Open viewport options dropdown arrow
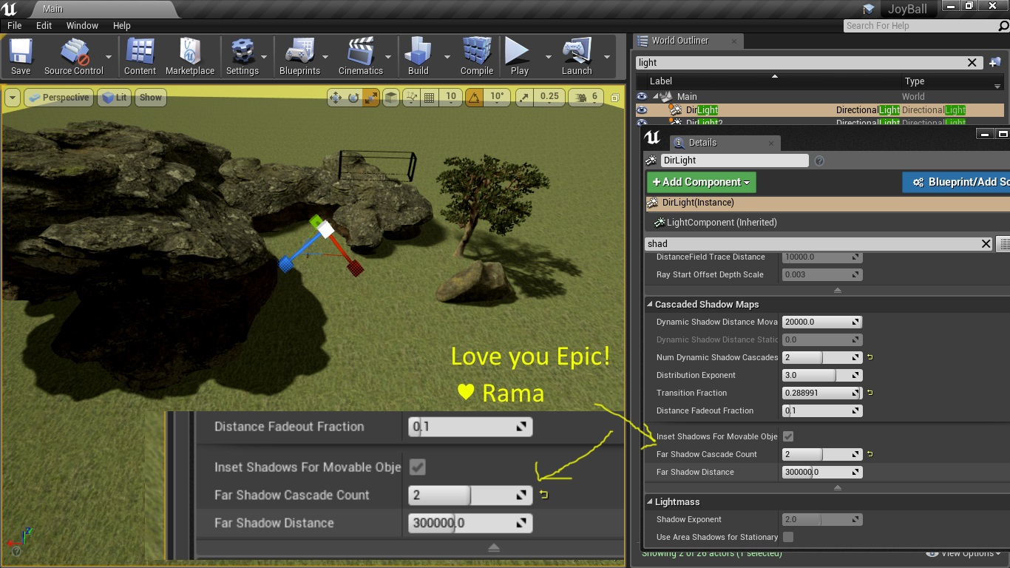The width and height of the screenshot is (1010, 568). coord(13,97)
